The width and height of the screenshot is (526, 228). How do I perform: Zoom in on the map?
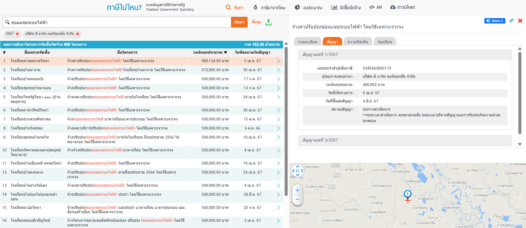(x=298, y=191)
